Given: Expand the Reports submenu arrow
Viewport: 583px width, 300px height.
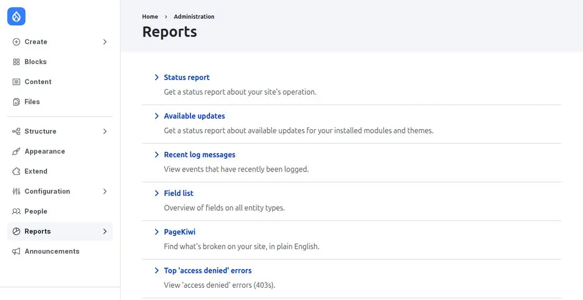Looking at the screenshot, I should pyautogui.click(x=105, y=231).
